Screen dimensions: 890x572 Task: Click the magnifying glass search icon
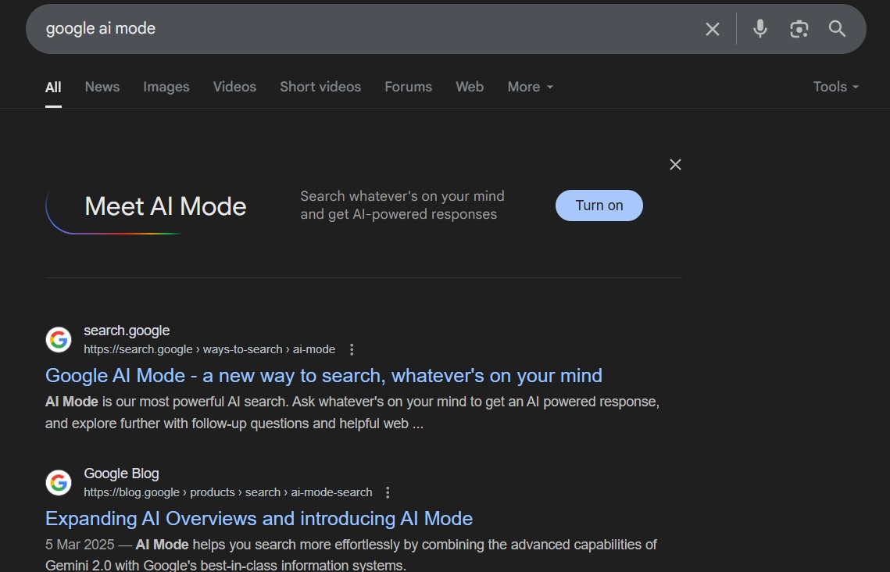point(837,29)
